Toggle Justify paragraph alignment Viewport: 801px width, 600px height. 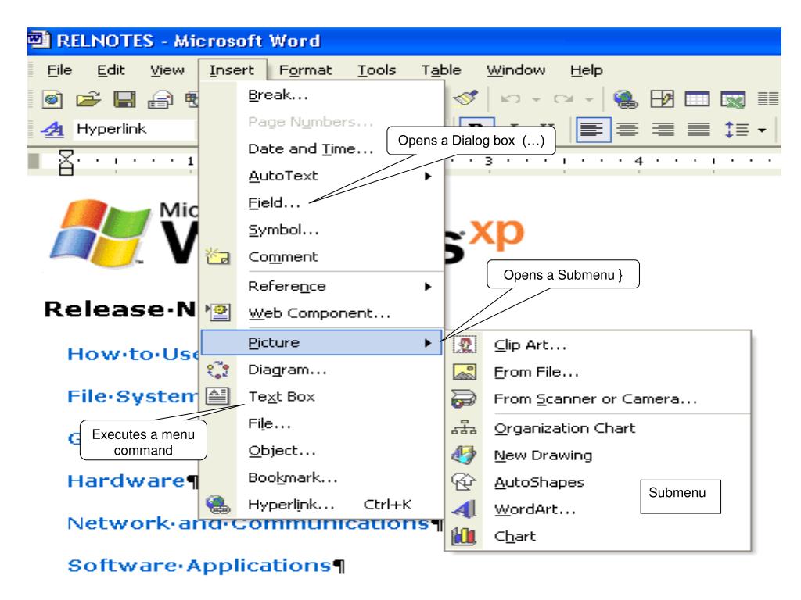[x=699, y=130]
